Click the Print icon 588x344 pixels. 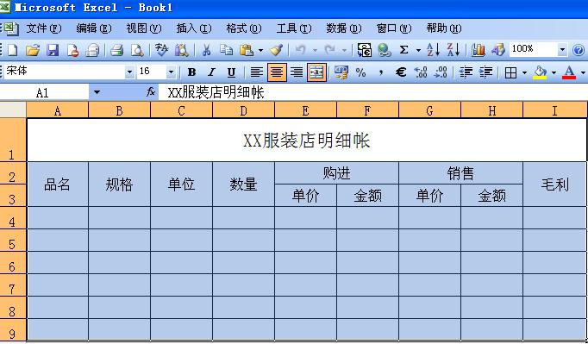[117, 50]
